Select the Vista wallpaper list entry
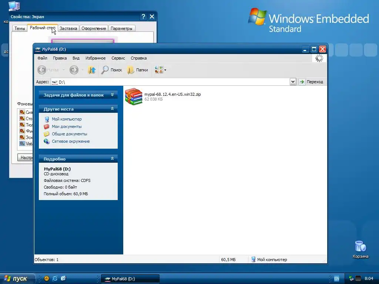Viewport: 379px width, 284px height. (x=26, y=144)
